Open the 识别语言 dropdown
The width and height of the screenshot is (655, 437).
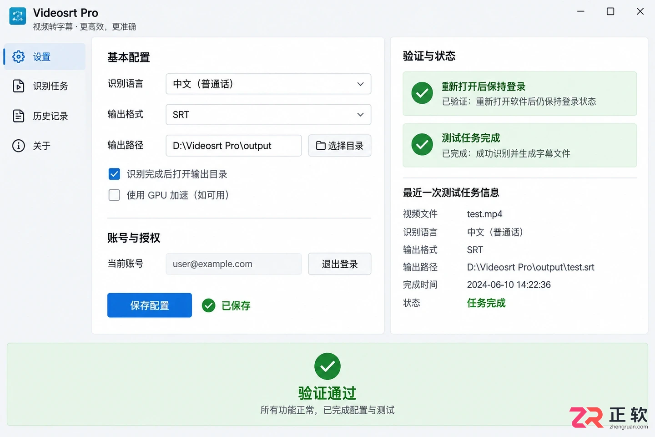(268, 84)
